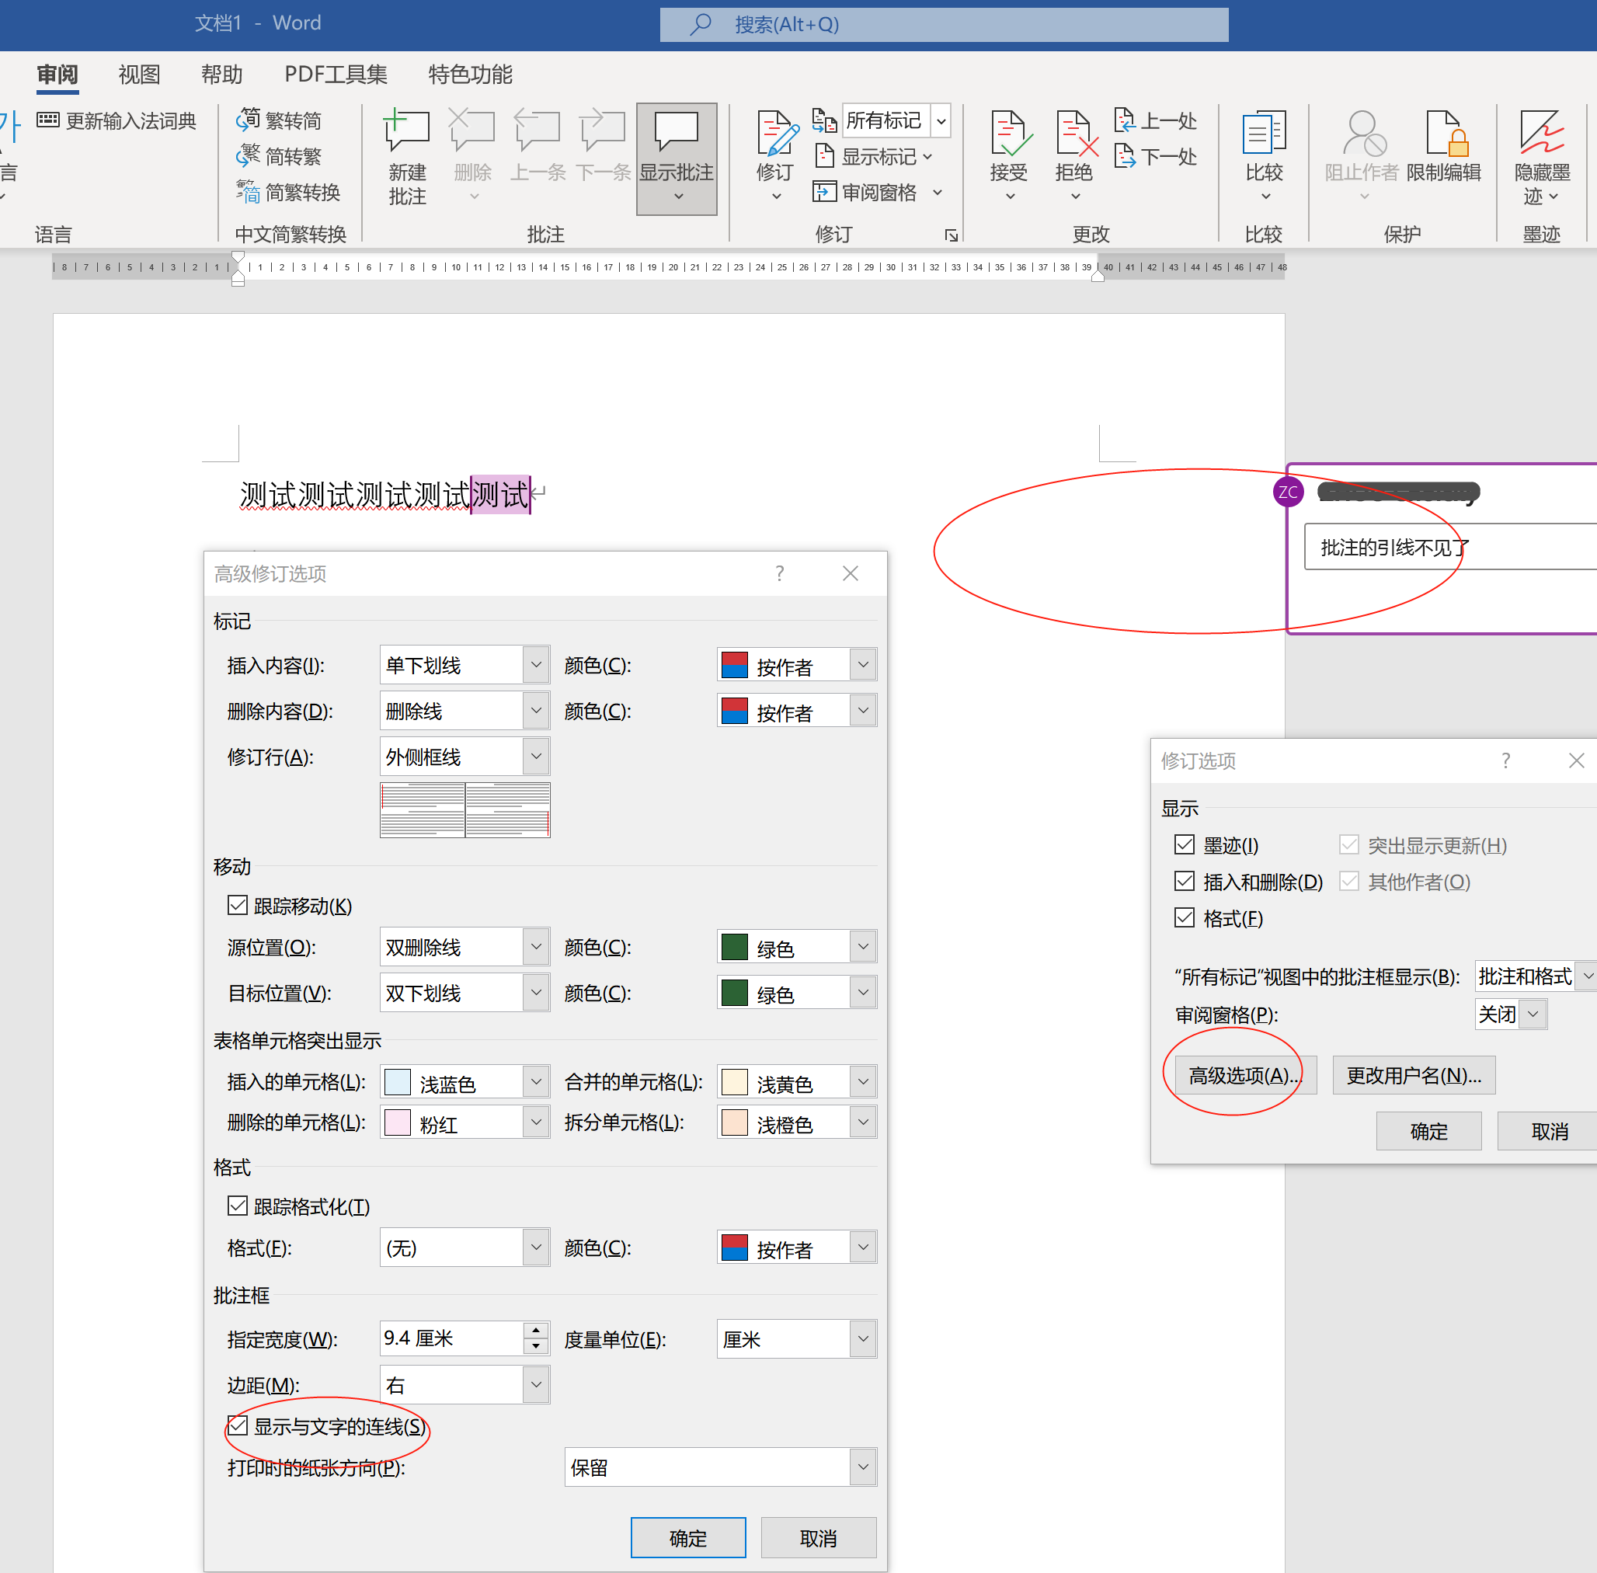Open the Moved to (目标位置) dropdown
This screenshot has width=1597, height=1573.
point(464,992)
